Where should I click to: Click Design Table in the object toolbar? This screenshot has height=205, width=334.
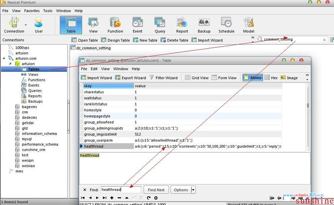tap(115, 40)
